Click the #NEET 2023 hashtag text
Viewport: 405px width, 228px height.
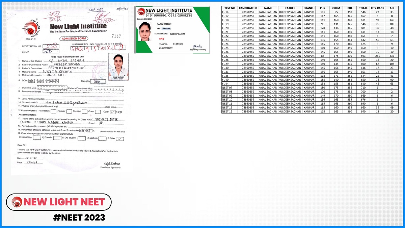(79, 217)
